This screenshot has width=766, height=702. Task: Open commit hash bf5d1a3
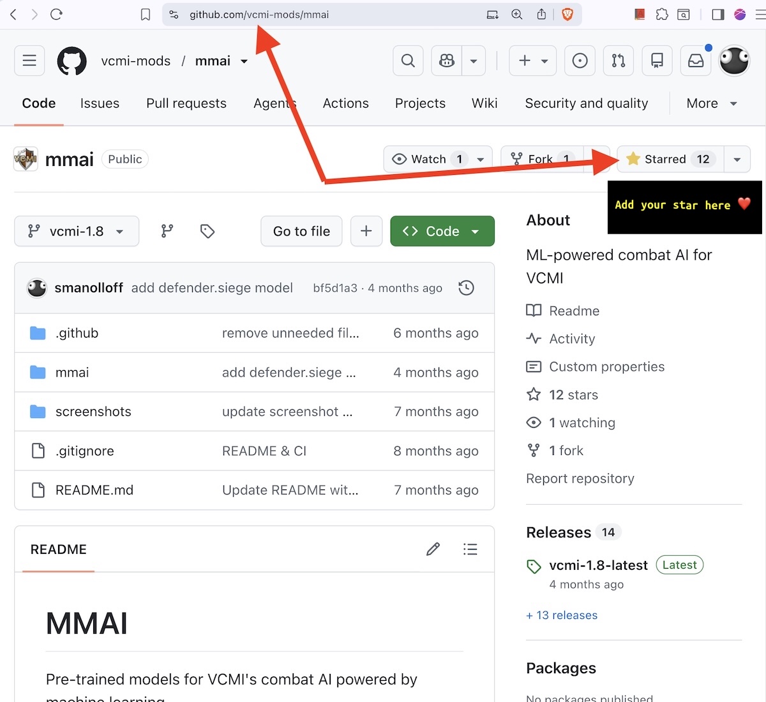(x=335, y=288)
